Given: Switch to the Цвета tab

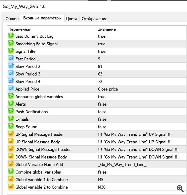Looking at the screenshot, I should click(72, 19).
